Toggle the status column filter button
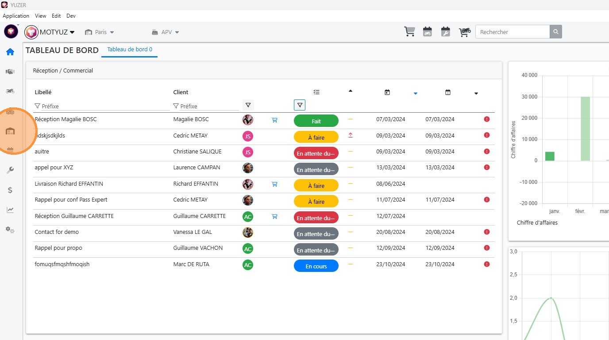Viewport: 609px width, 340px height. pyautogui.click(x=300, y=105)
